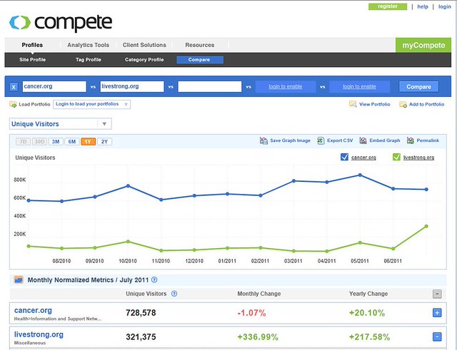Screen dimensions: 457x350
Task: Select the 2Y time range button
Action: click(104, 142)
